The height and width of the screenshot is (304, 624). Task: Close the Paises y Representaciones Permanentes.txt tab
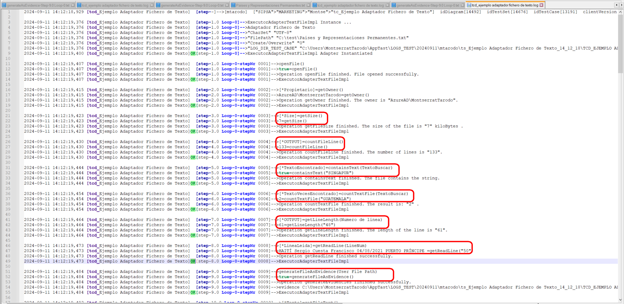coord(308,5)
